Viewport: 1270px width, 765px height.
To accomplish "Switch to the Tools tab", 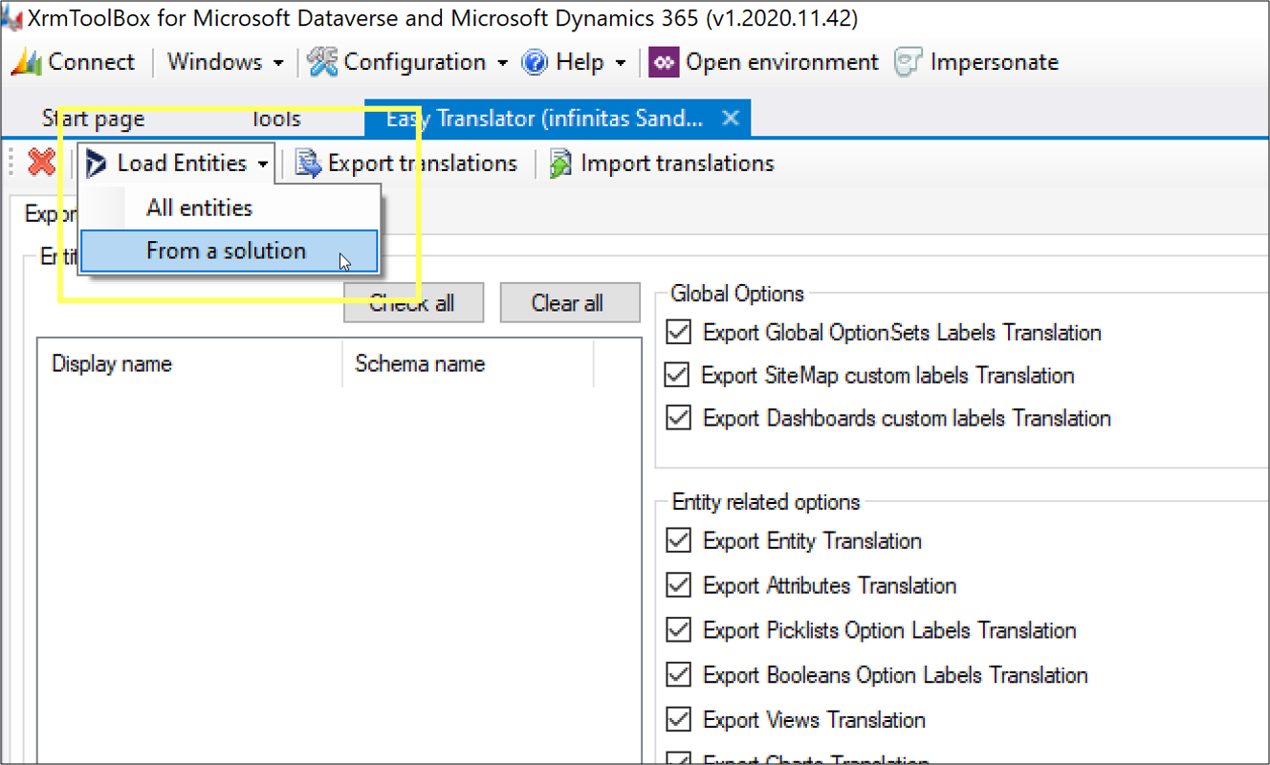I will coord(275,119).
